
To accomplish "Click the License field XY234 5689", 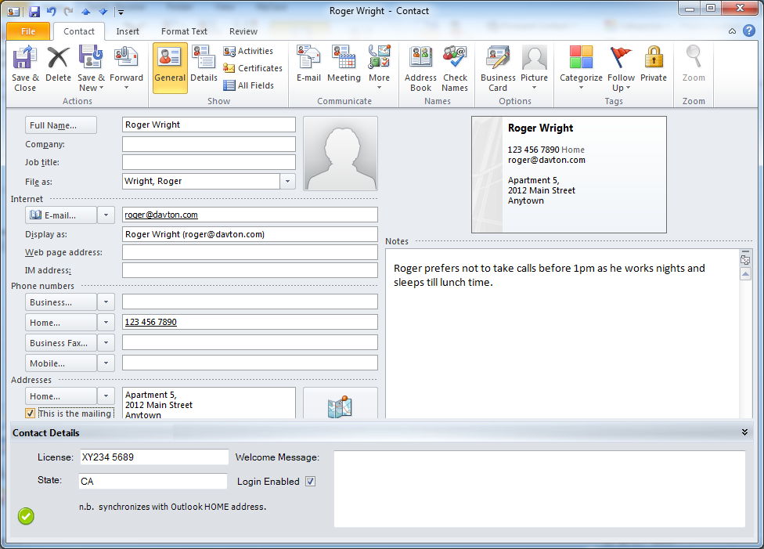I will [x=154, y=457].
